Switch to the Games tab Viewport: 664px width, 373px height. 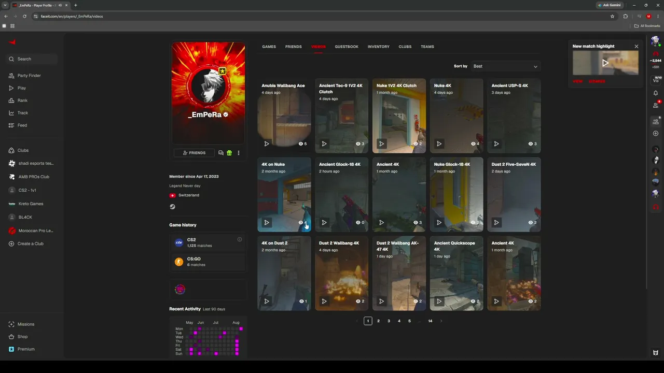point(269,47)
